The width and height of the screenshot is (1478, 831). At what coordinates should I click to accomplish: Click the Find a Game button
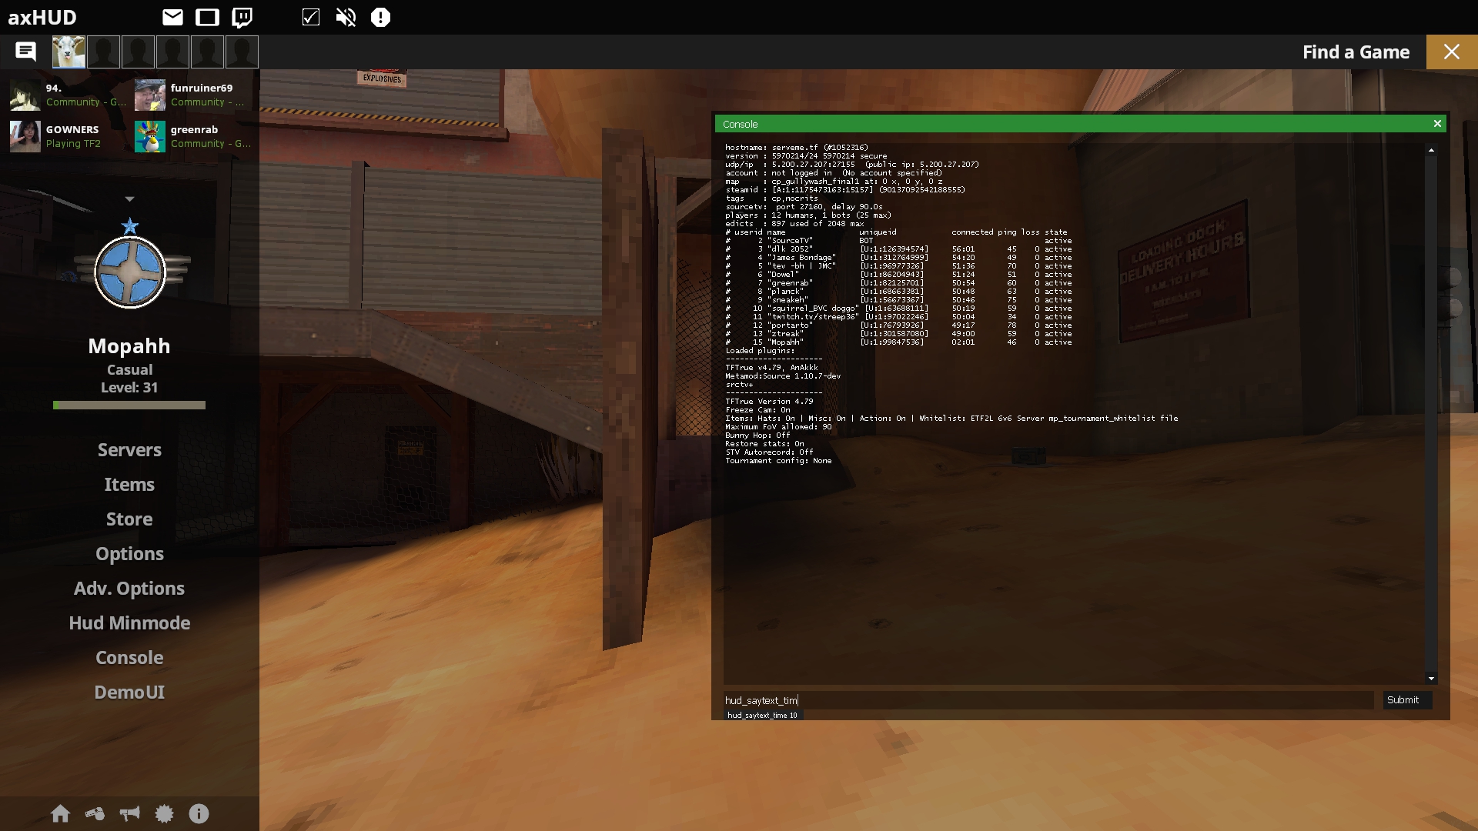(1356, 52)
